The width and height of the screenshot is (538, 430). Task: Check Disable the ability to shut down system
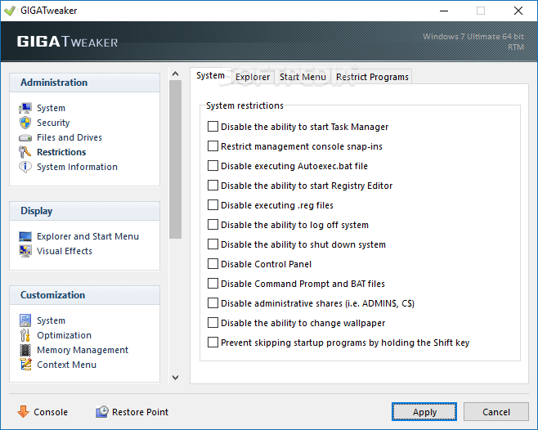pos(213,244)
